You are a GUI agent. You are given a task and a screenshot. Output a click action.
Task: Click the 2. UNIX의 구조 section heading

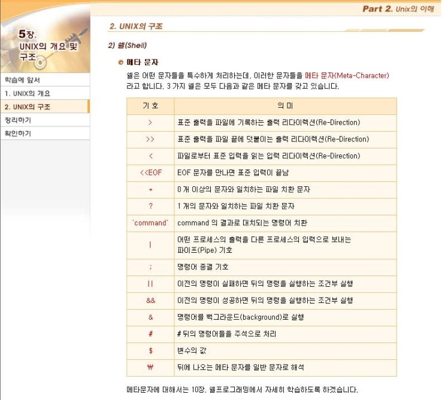coord(136,26)
